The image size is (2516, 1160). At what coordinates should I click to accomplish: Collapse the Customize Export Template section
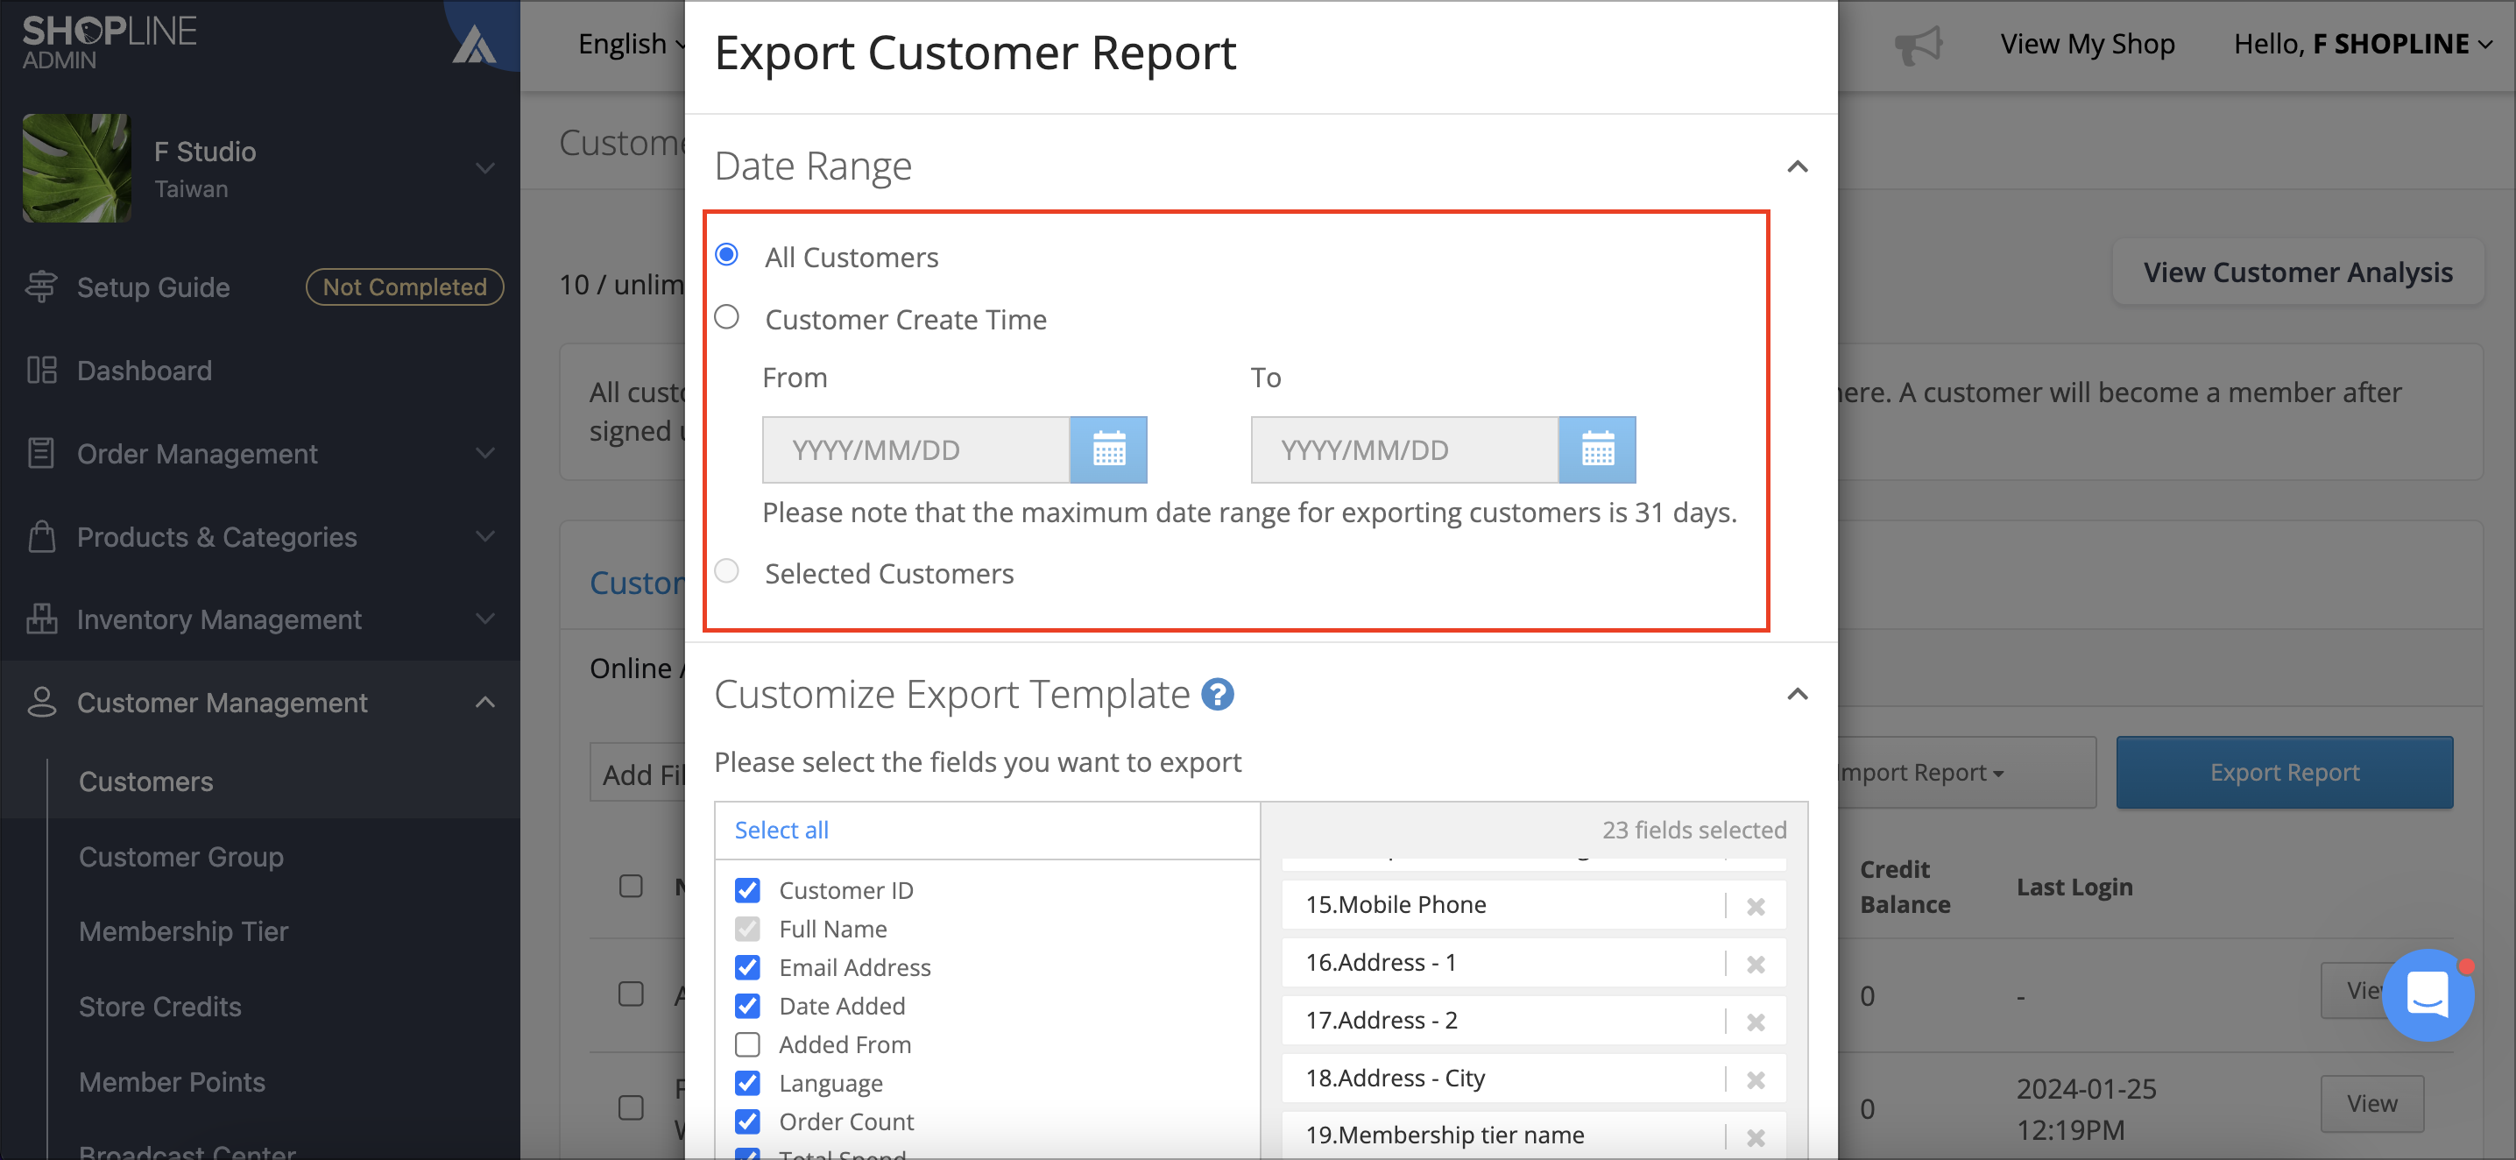1797,694
